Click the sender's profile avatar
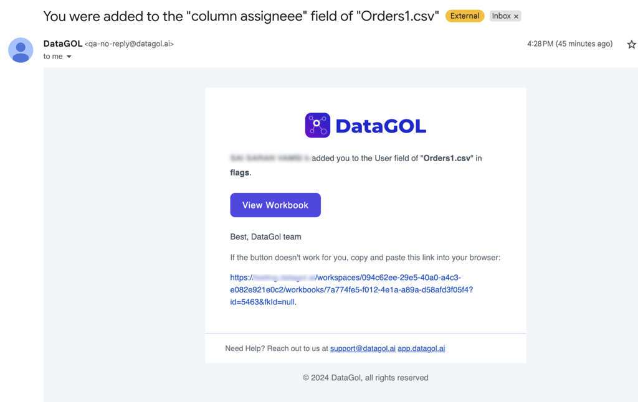 [x=21, y=50]
